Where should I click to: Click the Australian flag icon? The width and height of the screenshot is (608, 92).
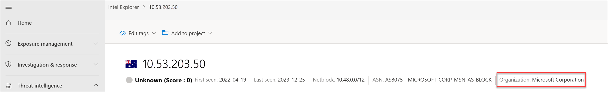click(131, 64)
